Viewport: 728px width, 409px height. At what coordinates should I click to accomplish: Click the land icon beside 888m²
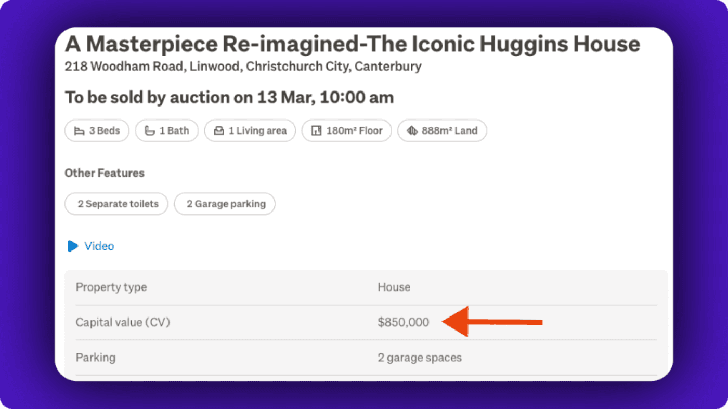[412, 131]
